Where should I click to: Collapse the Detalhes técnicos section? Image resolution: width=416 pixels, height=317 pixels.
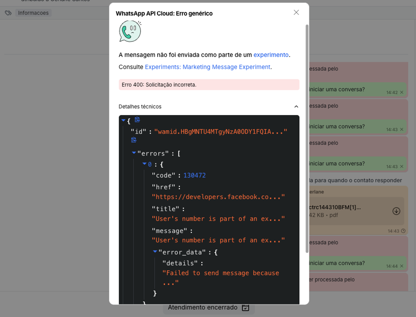[296, 106]
